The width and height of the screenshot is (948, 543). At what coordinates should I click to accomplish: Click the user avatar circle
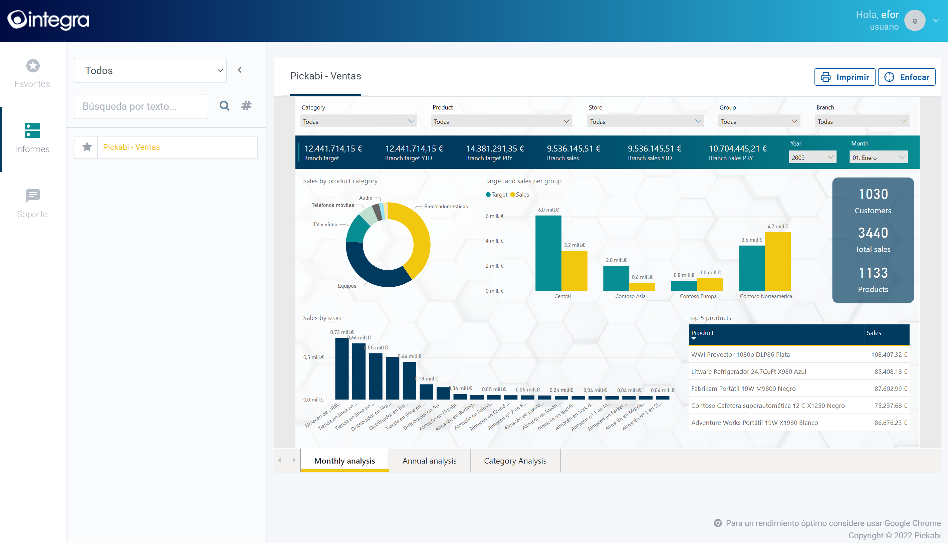[915, 20]
